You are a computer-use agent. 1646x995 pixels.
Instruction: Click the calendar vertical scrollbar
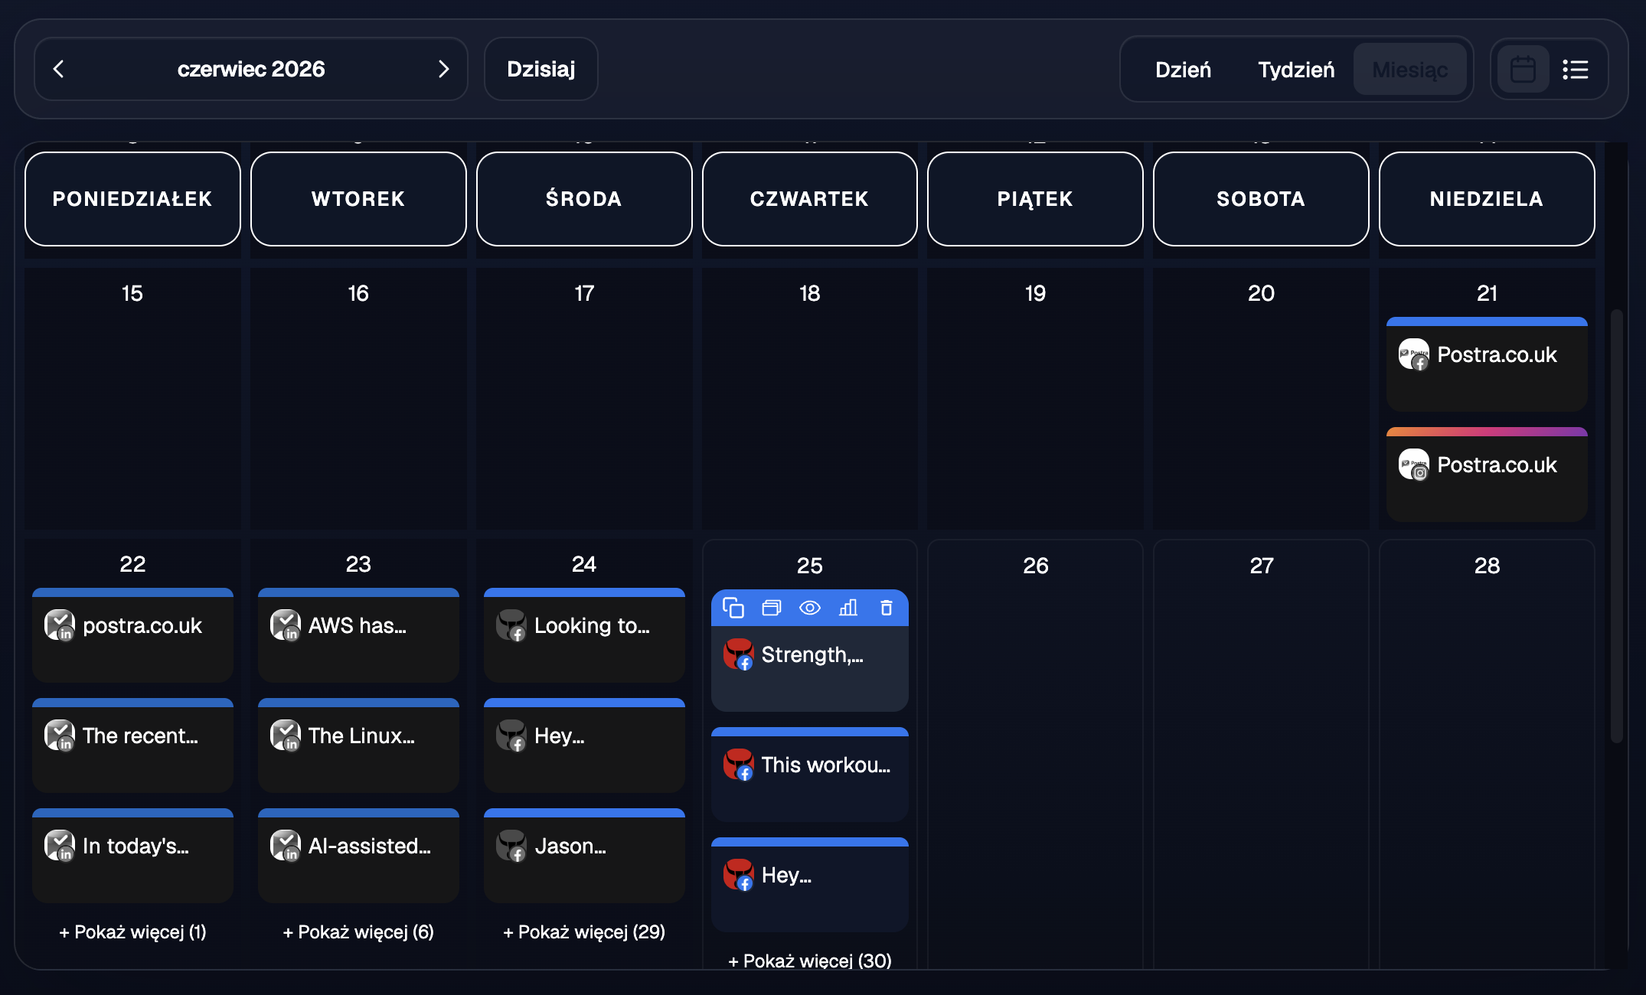pyautogui.click(x=1617, y=525)
